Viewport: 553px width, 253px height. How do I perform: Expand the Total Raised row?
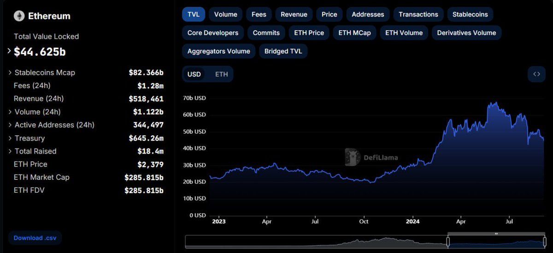point(10,151)
